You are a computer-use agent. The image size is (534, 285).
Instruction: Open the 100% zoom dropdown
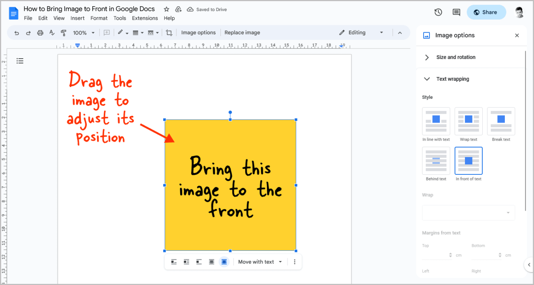84,33
